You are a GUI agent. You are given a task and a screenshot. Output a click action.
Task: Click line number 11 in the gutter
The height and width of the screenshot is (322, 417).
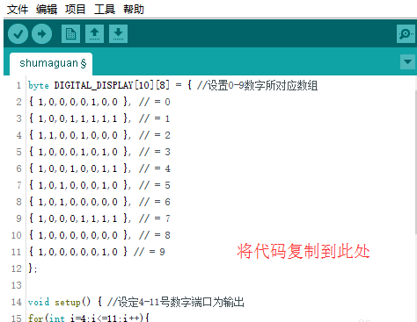point(17,252)
